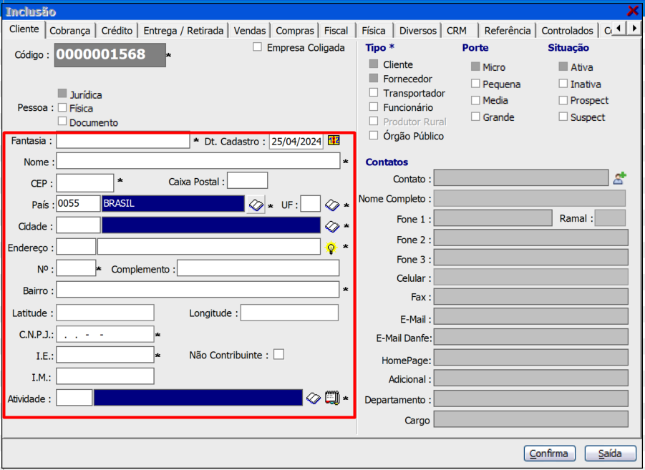
Task: Click the Saída button
Action: [610, 454]
